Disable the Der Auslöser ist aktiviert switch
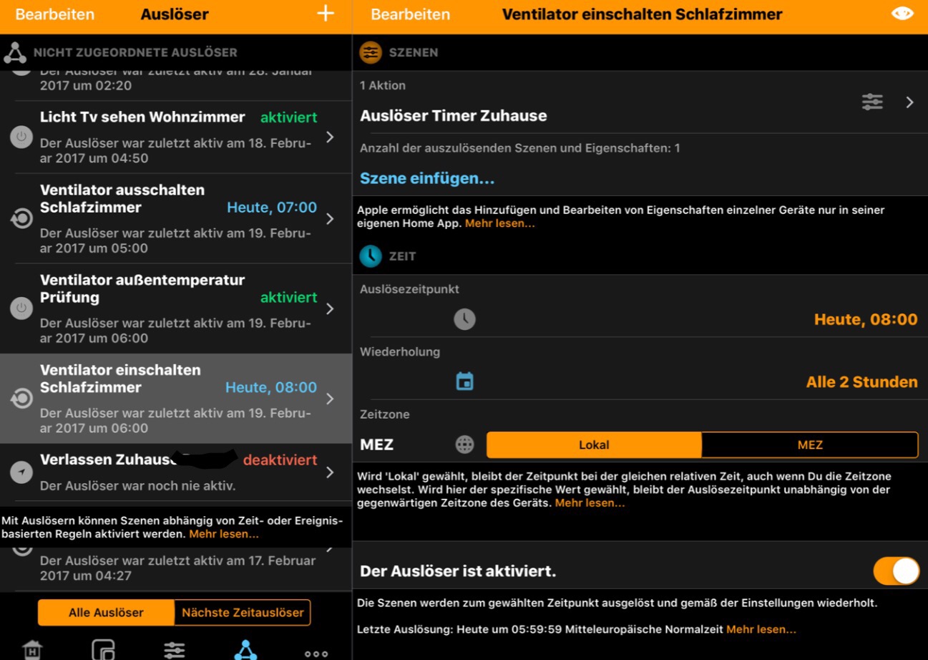The width and height of the screenshot is (928, 660). (x=896, y=571)
